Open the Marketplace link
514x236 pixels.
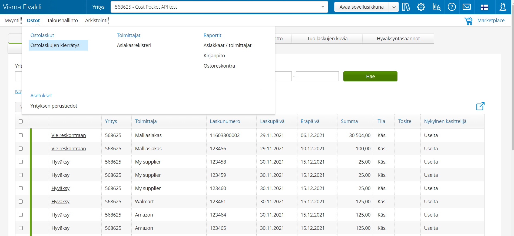(491, 21)
